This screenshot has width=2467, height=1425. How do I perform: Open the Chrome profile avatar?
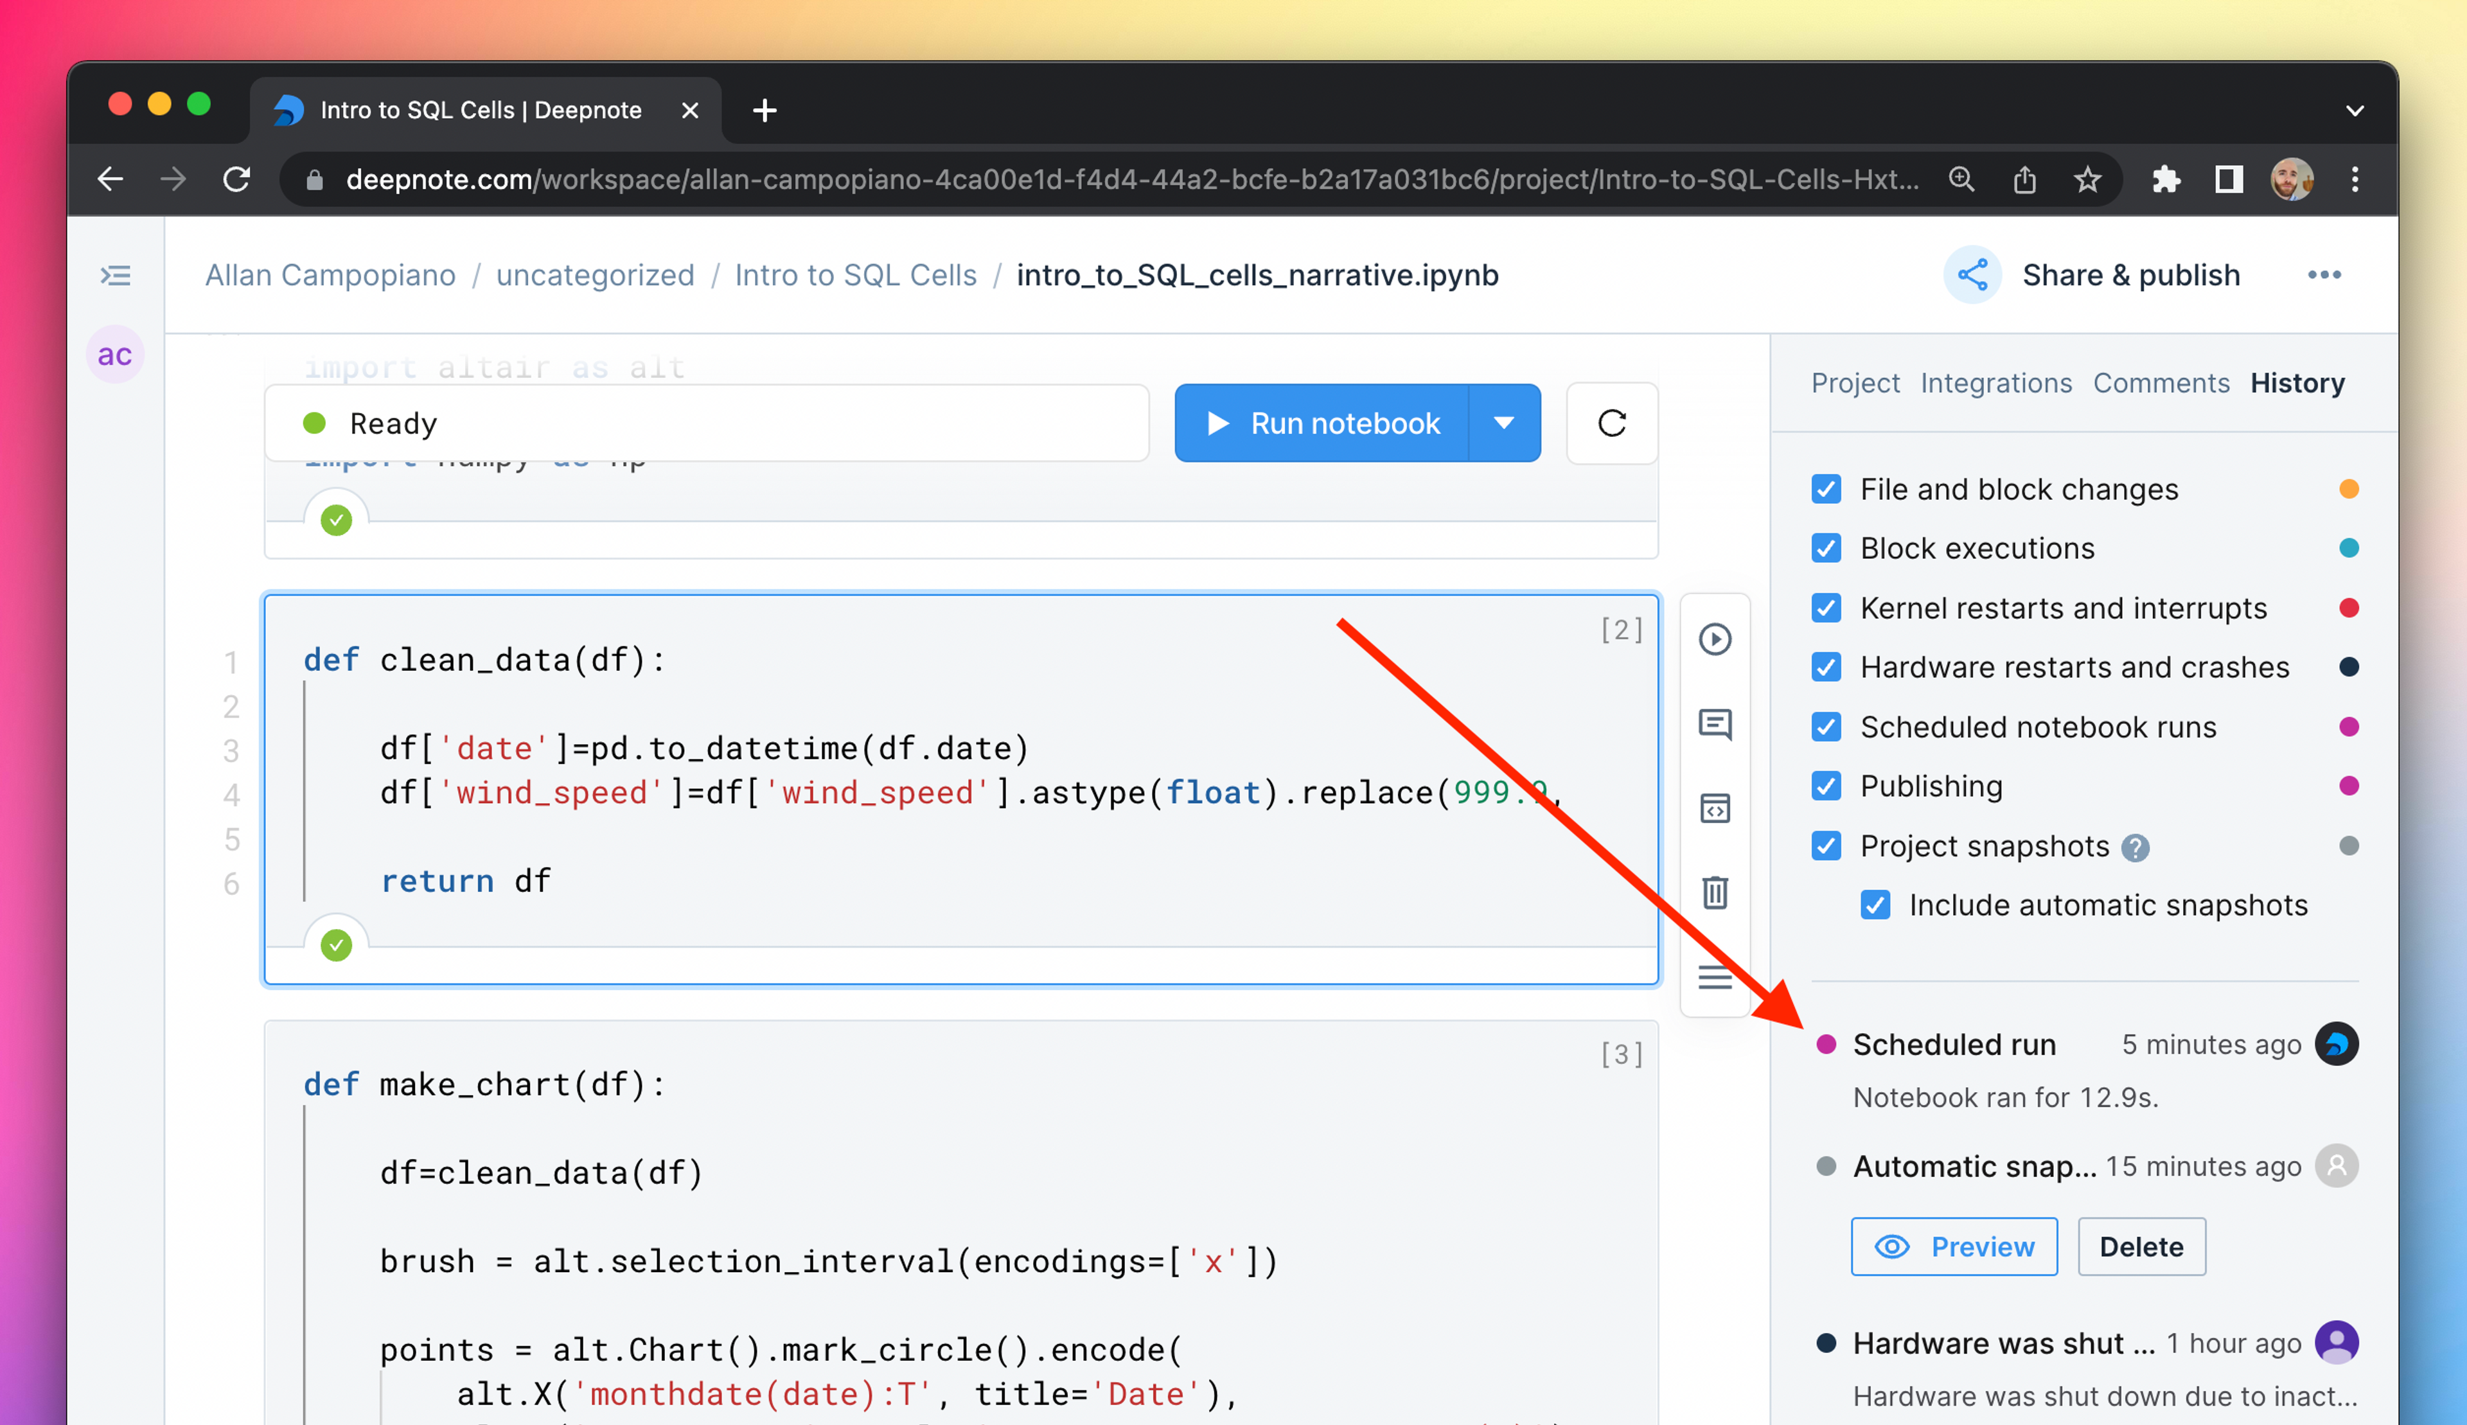click(x=2291, y=179)
